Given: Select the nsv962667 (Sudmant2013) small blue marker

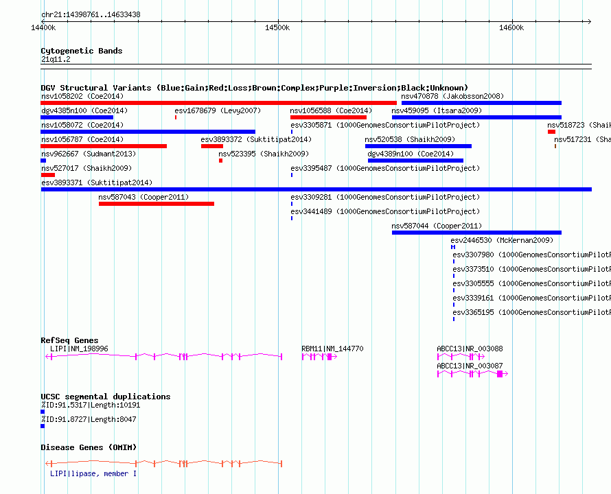Looking at the screenshot, I should [43, 161].
